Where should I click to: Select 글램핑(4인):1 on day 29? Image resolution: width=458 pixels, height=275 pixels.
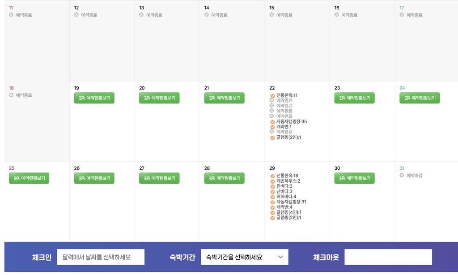click(289, 212)
